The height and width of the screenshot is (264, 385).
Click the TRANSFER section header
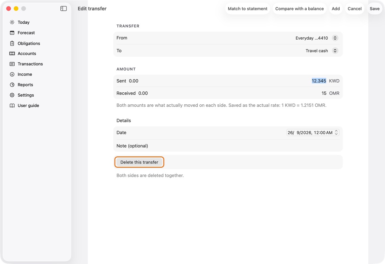tap(128, 26)
